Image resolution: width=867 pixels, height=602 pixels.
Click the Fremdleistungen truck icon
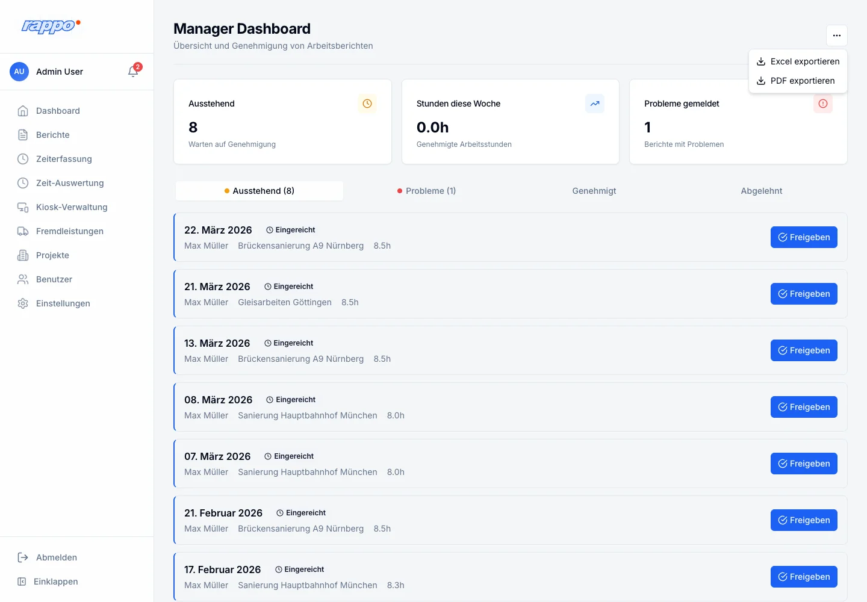23,231
